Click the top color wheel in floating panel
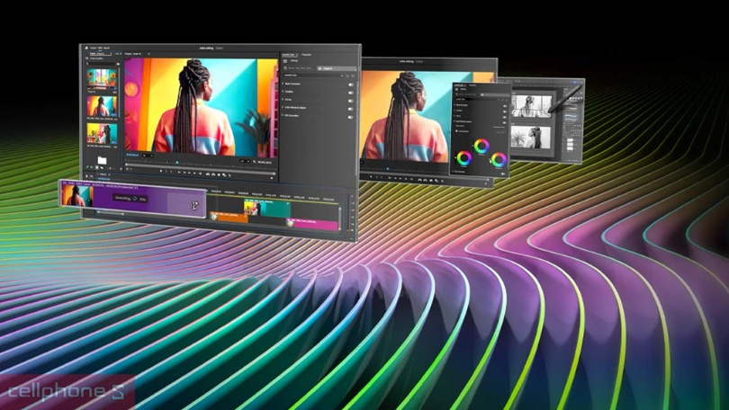Screen dimensions: 729x410 pyautogui.click(x=481, y=144)
